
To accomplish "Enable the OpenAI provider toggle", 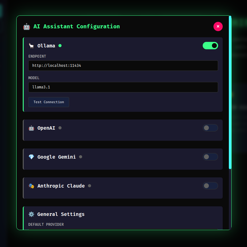I will (x=210, y=128).
